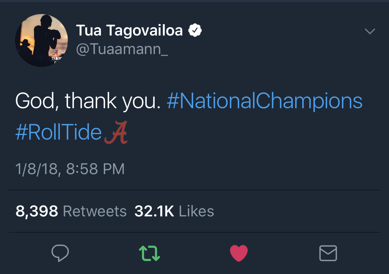The height and width of the screenshot is (274, 389).
Task: Click the 1/8/18 date
Action: pyautogui.click(x=37, y=169)
